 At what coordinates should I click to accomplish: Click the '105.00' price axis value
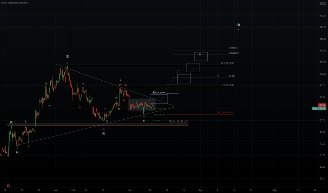[323, 62]
